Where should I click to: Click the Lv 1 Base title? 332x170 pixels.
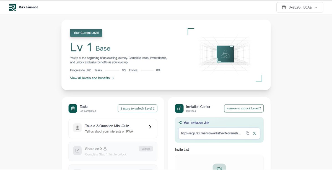point(90,47)
